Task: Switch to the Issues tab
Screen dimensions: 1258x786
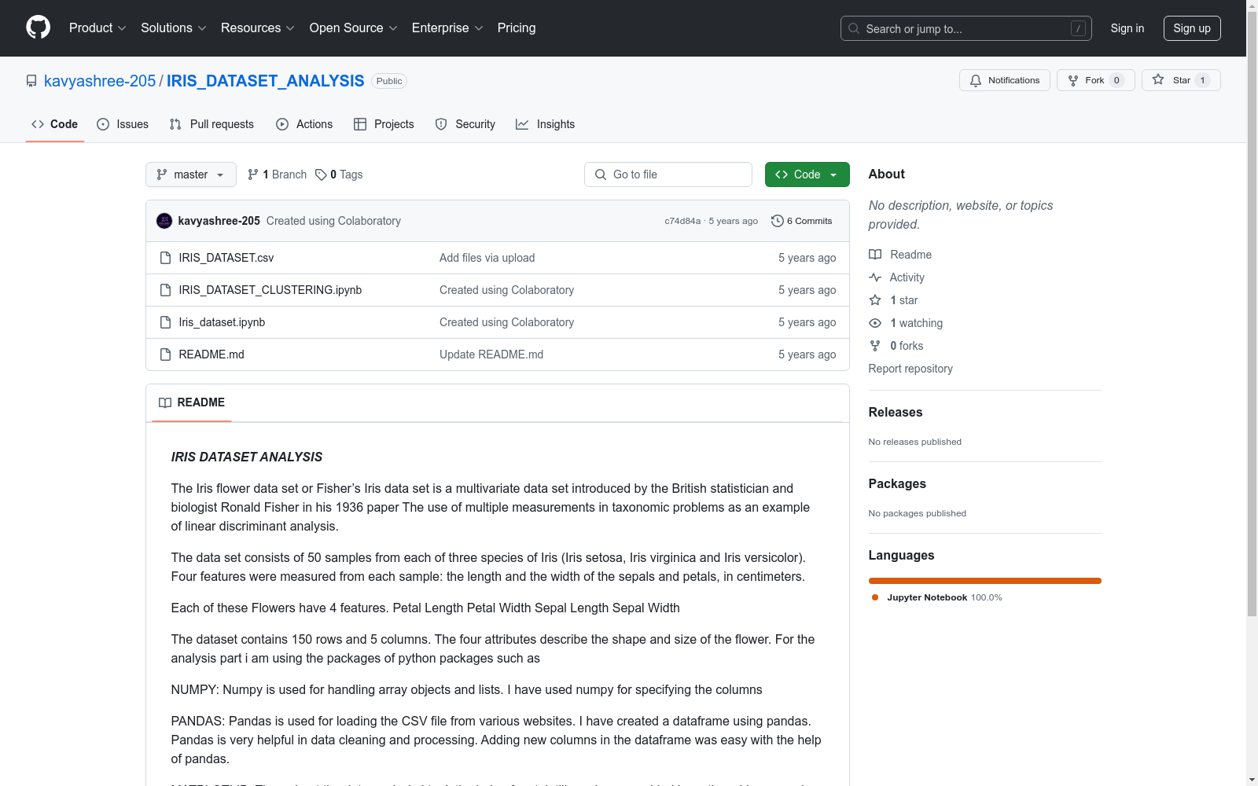Action: point(123,124)
